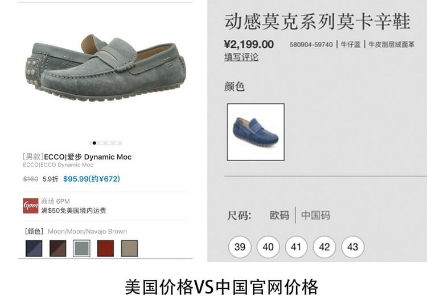Click the $95.99 discounted price
The image size is (427, 298).
click(92, 179)
